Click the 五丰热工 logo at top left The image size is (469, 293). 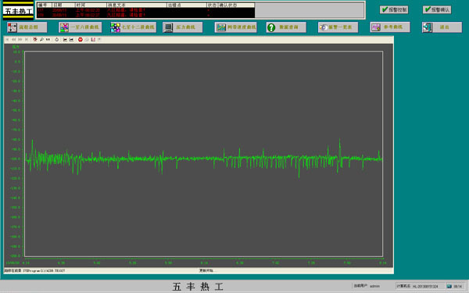[x=18, y=11]
